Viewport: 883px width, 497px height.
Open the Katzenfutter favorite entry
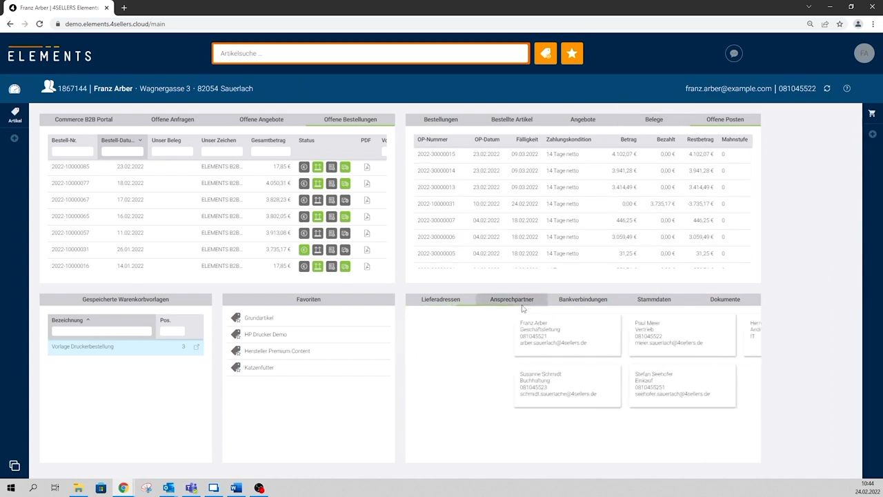259,368
